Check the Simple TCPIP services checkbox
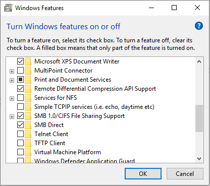 tap(20, 107)
